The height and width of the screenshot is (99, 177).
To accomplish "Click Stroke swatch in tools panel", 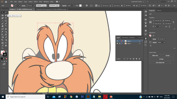I will coord(5,55).
